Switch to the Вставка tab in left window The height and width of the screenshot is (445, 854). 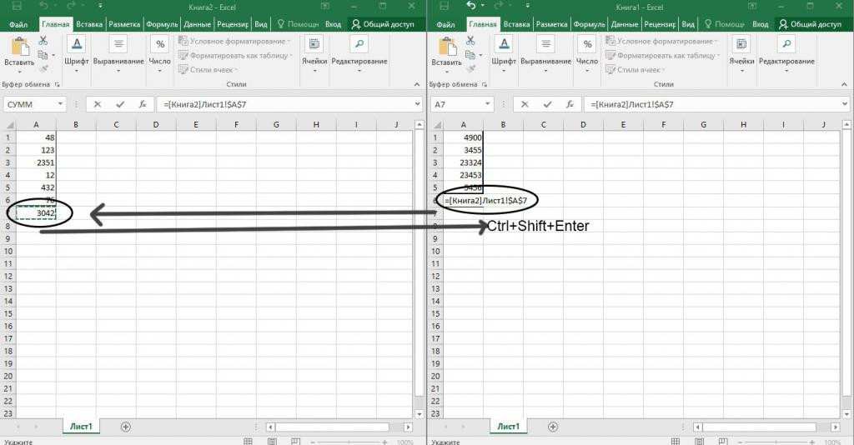click(89, 24)
